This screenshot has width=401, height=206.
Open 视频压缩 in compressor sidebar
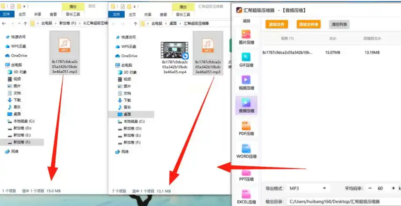pyautogui.click(x=246, y=83)
